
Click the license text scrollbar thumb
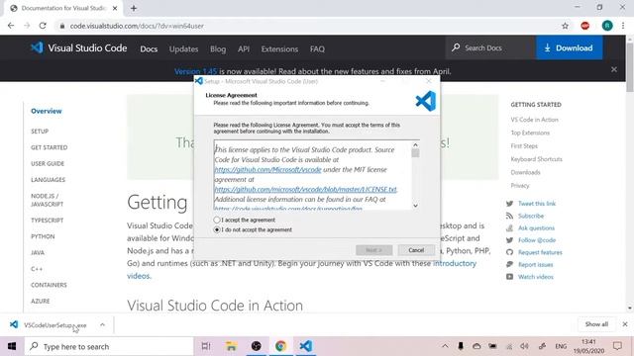415,153
